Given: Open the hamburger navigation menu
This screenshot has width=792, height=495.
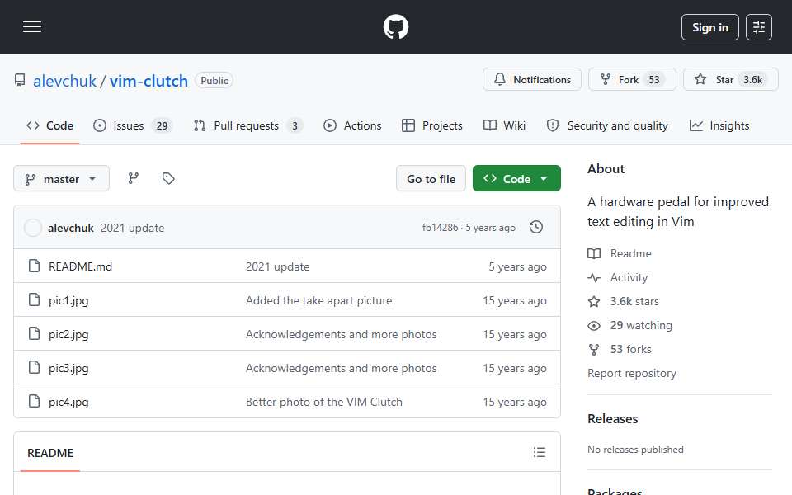Looking at the screenshot, I should pyautogui.click(x=32, y=26).
